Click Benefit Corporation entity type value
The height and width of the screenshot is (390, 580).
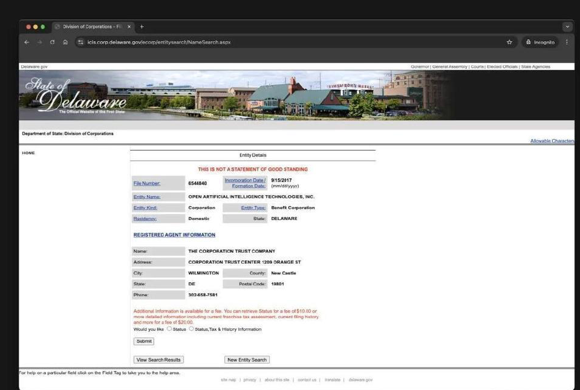click(x=293, y=208)
